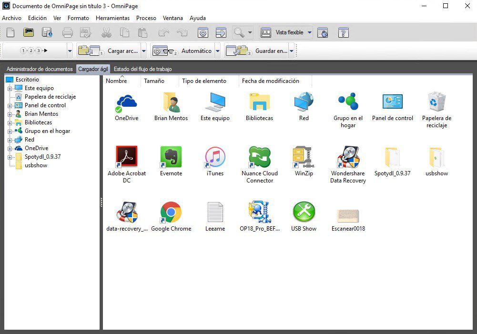477x334 pixels.
Task: Select the Print toolbar icon
Action: tap(67, 32)
